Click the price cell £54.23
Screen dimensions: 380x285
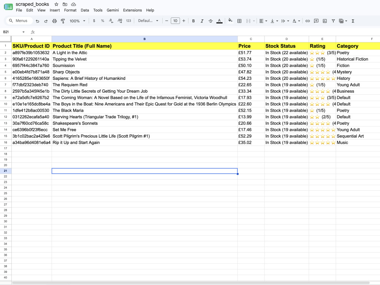[251, 78]
